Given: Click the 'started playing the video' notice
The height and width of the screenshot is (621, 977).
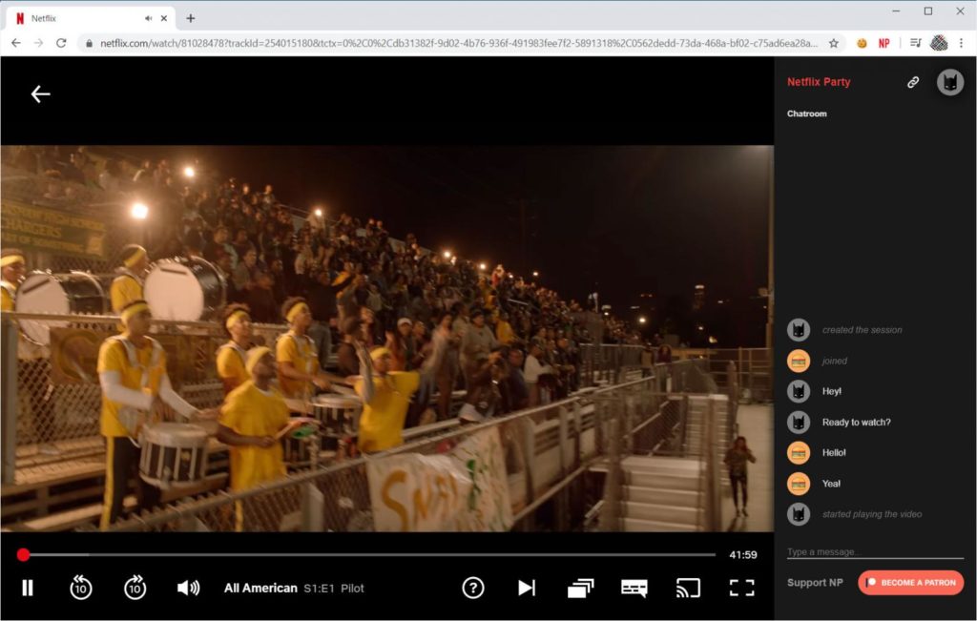Looking at the screenshot, I should (x=872, y=514).
